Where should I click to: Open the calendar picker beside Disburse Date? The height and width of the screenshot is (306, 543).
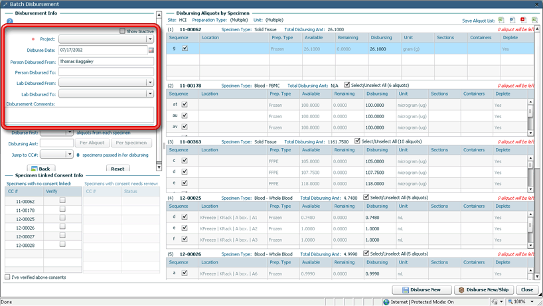tap(151, 50)
